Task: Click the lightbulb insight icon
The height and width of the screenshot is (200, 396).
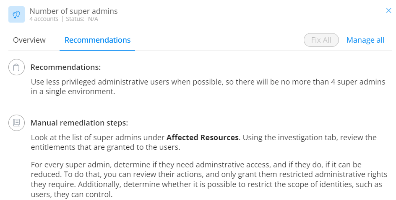Action: [17, 14]
